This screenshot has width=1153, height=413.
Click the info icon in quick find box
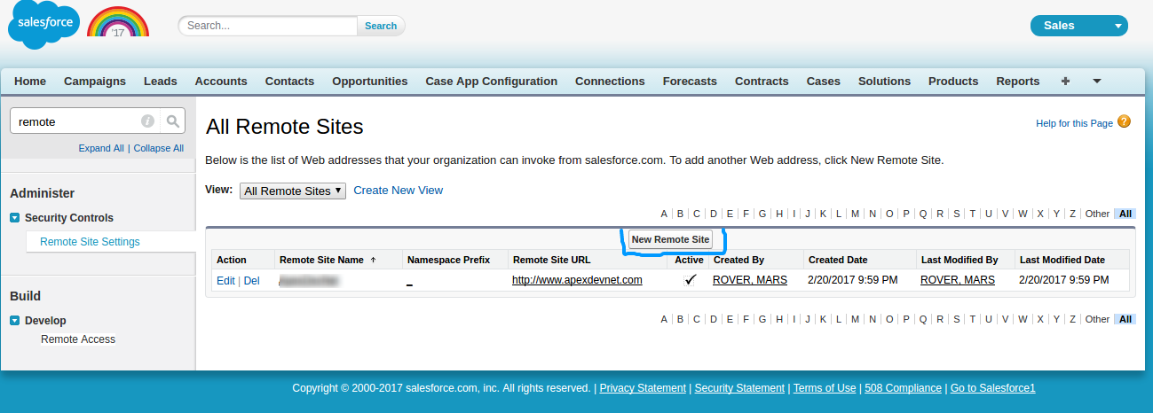click(147, 121)
